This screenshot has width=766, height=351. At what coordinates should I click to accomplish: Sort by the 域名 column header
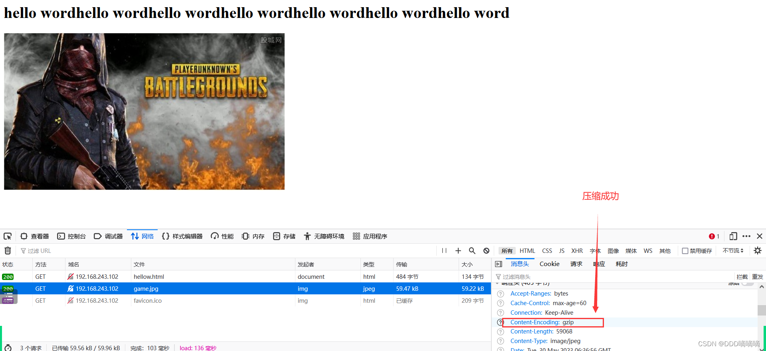pos(98,264)
